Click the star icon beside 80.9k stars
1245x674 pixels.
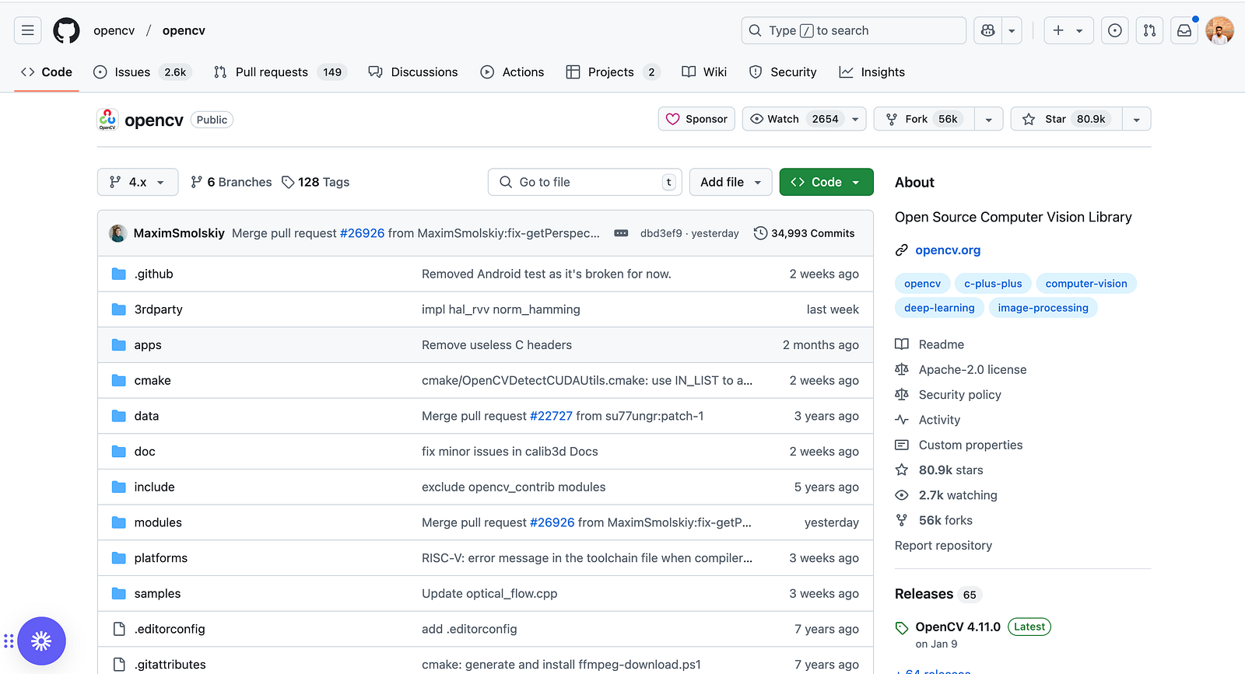(902, 470)
